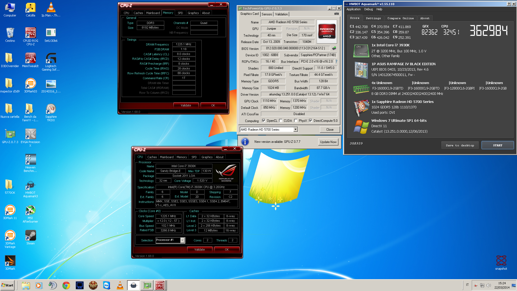
Task: Open Processor #1 selection dropdown
Action: [182, 240]
